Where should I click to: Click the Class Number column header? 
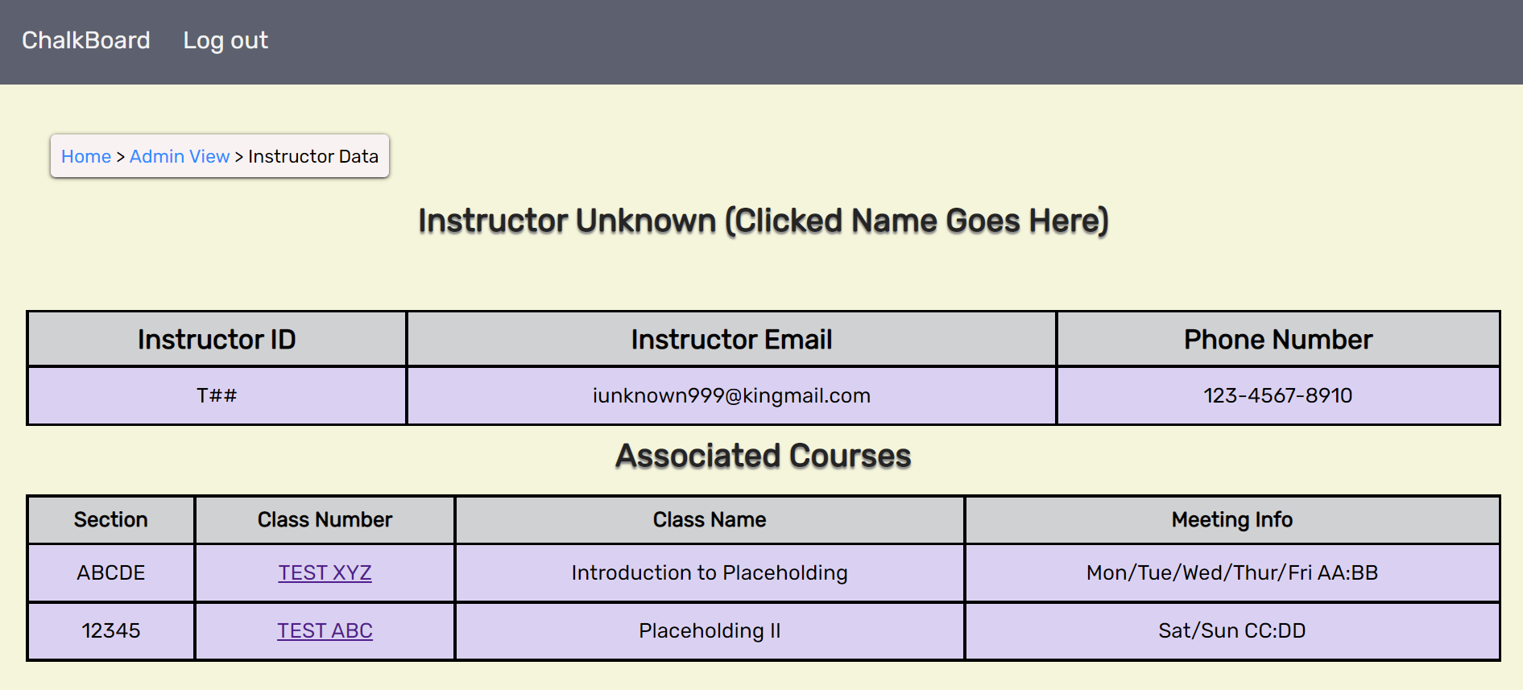coord(325,519)
